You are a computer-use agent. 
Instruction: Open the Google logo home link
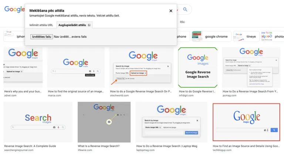(x=14, y=9)
